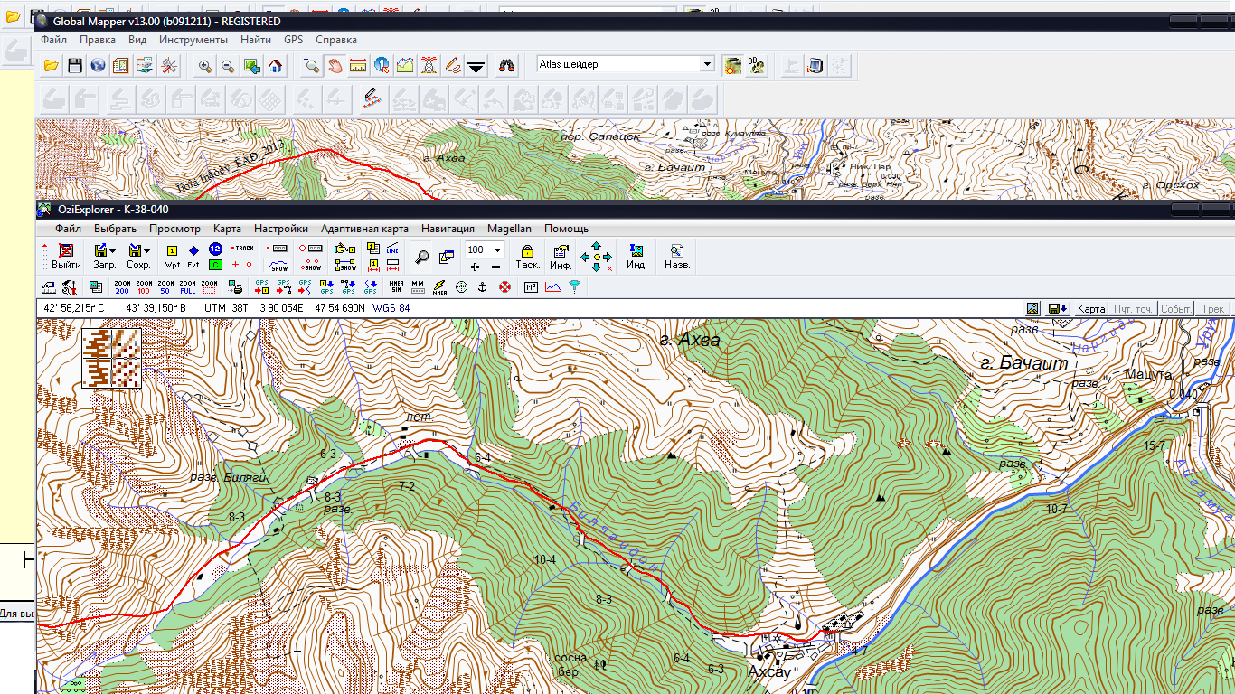Viewport: 1235px width, 694px height.
Task: Activate the hand pan tool
Action: tap(335, 66)
